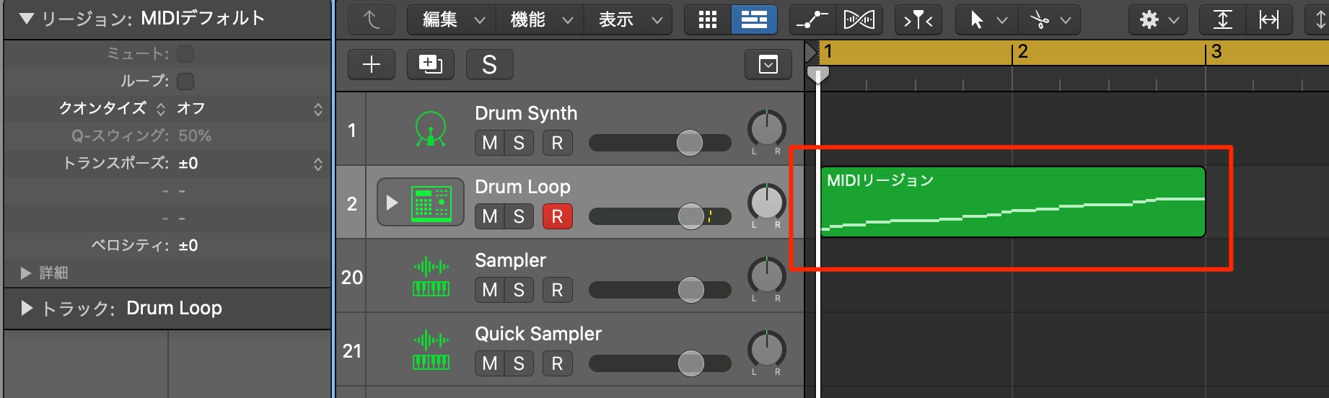Disable record on Drum Loop track
The width and height of the screenshot is (1329, 398).
pyautogui.click(x=557, y=216)
